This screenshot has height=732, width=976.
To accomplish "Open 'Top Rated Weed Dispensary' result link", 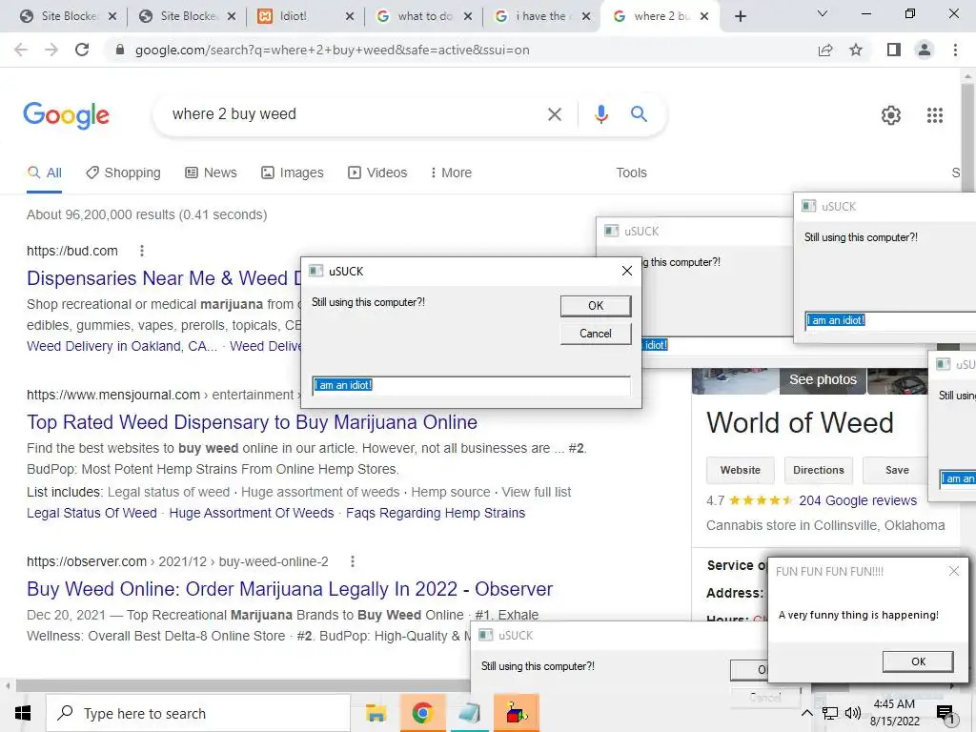I will click(x=252, y=422).
